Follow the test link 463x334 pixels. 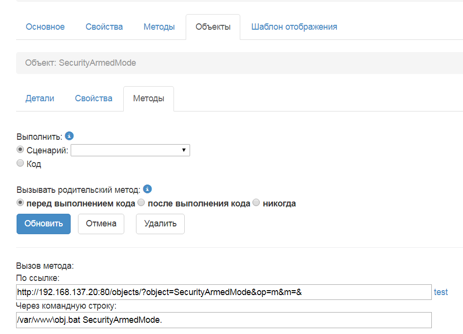click(x=441, y=292)
